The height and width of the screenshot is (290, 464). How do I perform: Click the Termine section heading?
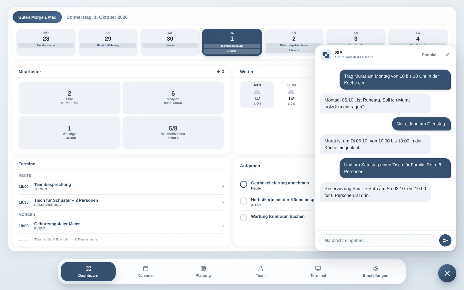[27, 164]
